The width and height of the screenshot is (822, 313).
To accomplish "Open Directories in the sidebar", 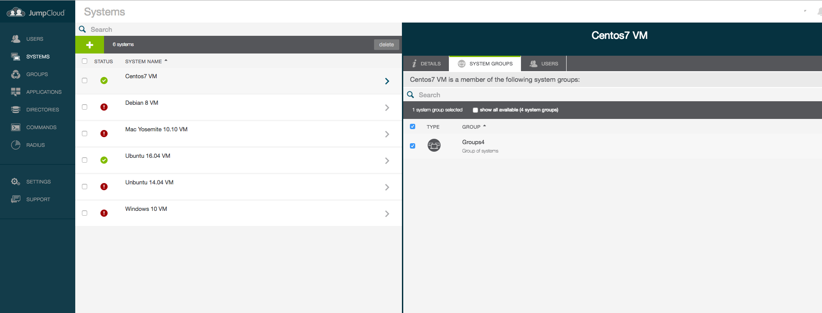I will (x=42, y=110).
